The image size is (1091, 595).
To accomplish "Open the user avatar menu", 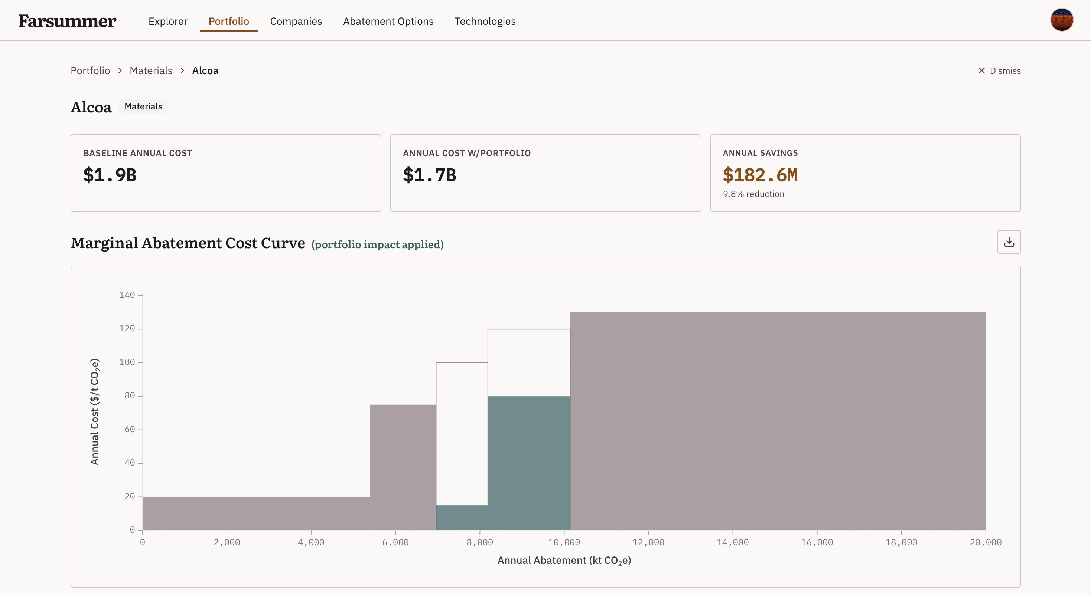I will [1061, 20].
